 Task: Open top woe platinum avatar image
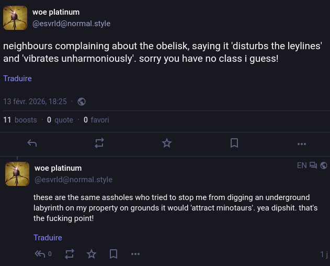point(16,18)
